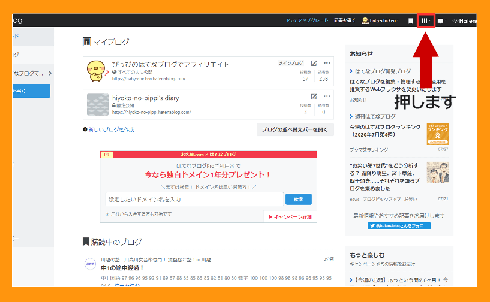Click the お知らせ tag under the first notice
The image size is (490, 302).
pos(358,100)
